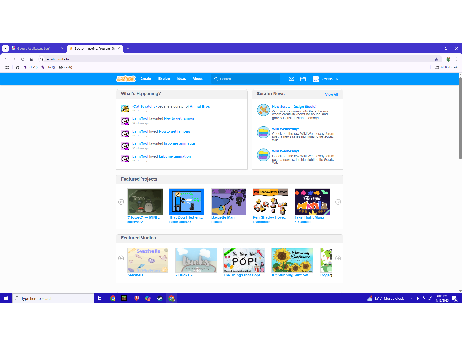Open the green Totoro featured project thumbnail
462x346 pixels.
[145, 202]
